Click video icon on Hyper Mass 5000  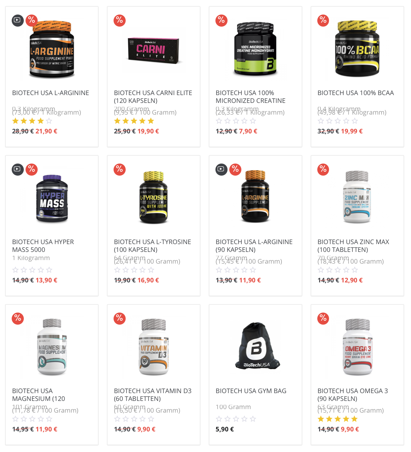(17, 169)
